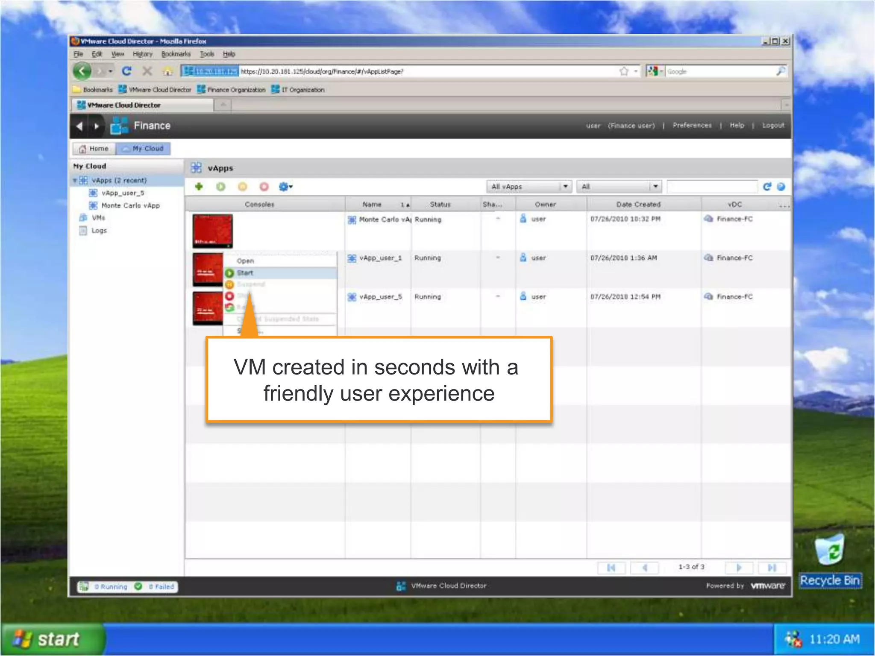Click the Firefox reload icon
875x656 pixels.
126,71
